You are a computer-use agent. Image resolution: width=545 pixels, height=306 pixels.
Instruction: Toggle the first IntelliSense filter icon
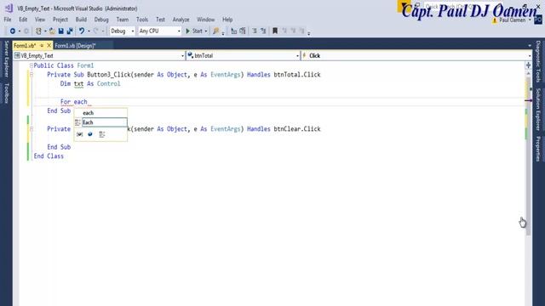(79, 134)
